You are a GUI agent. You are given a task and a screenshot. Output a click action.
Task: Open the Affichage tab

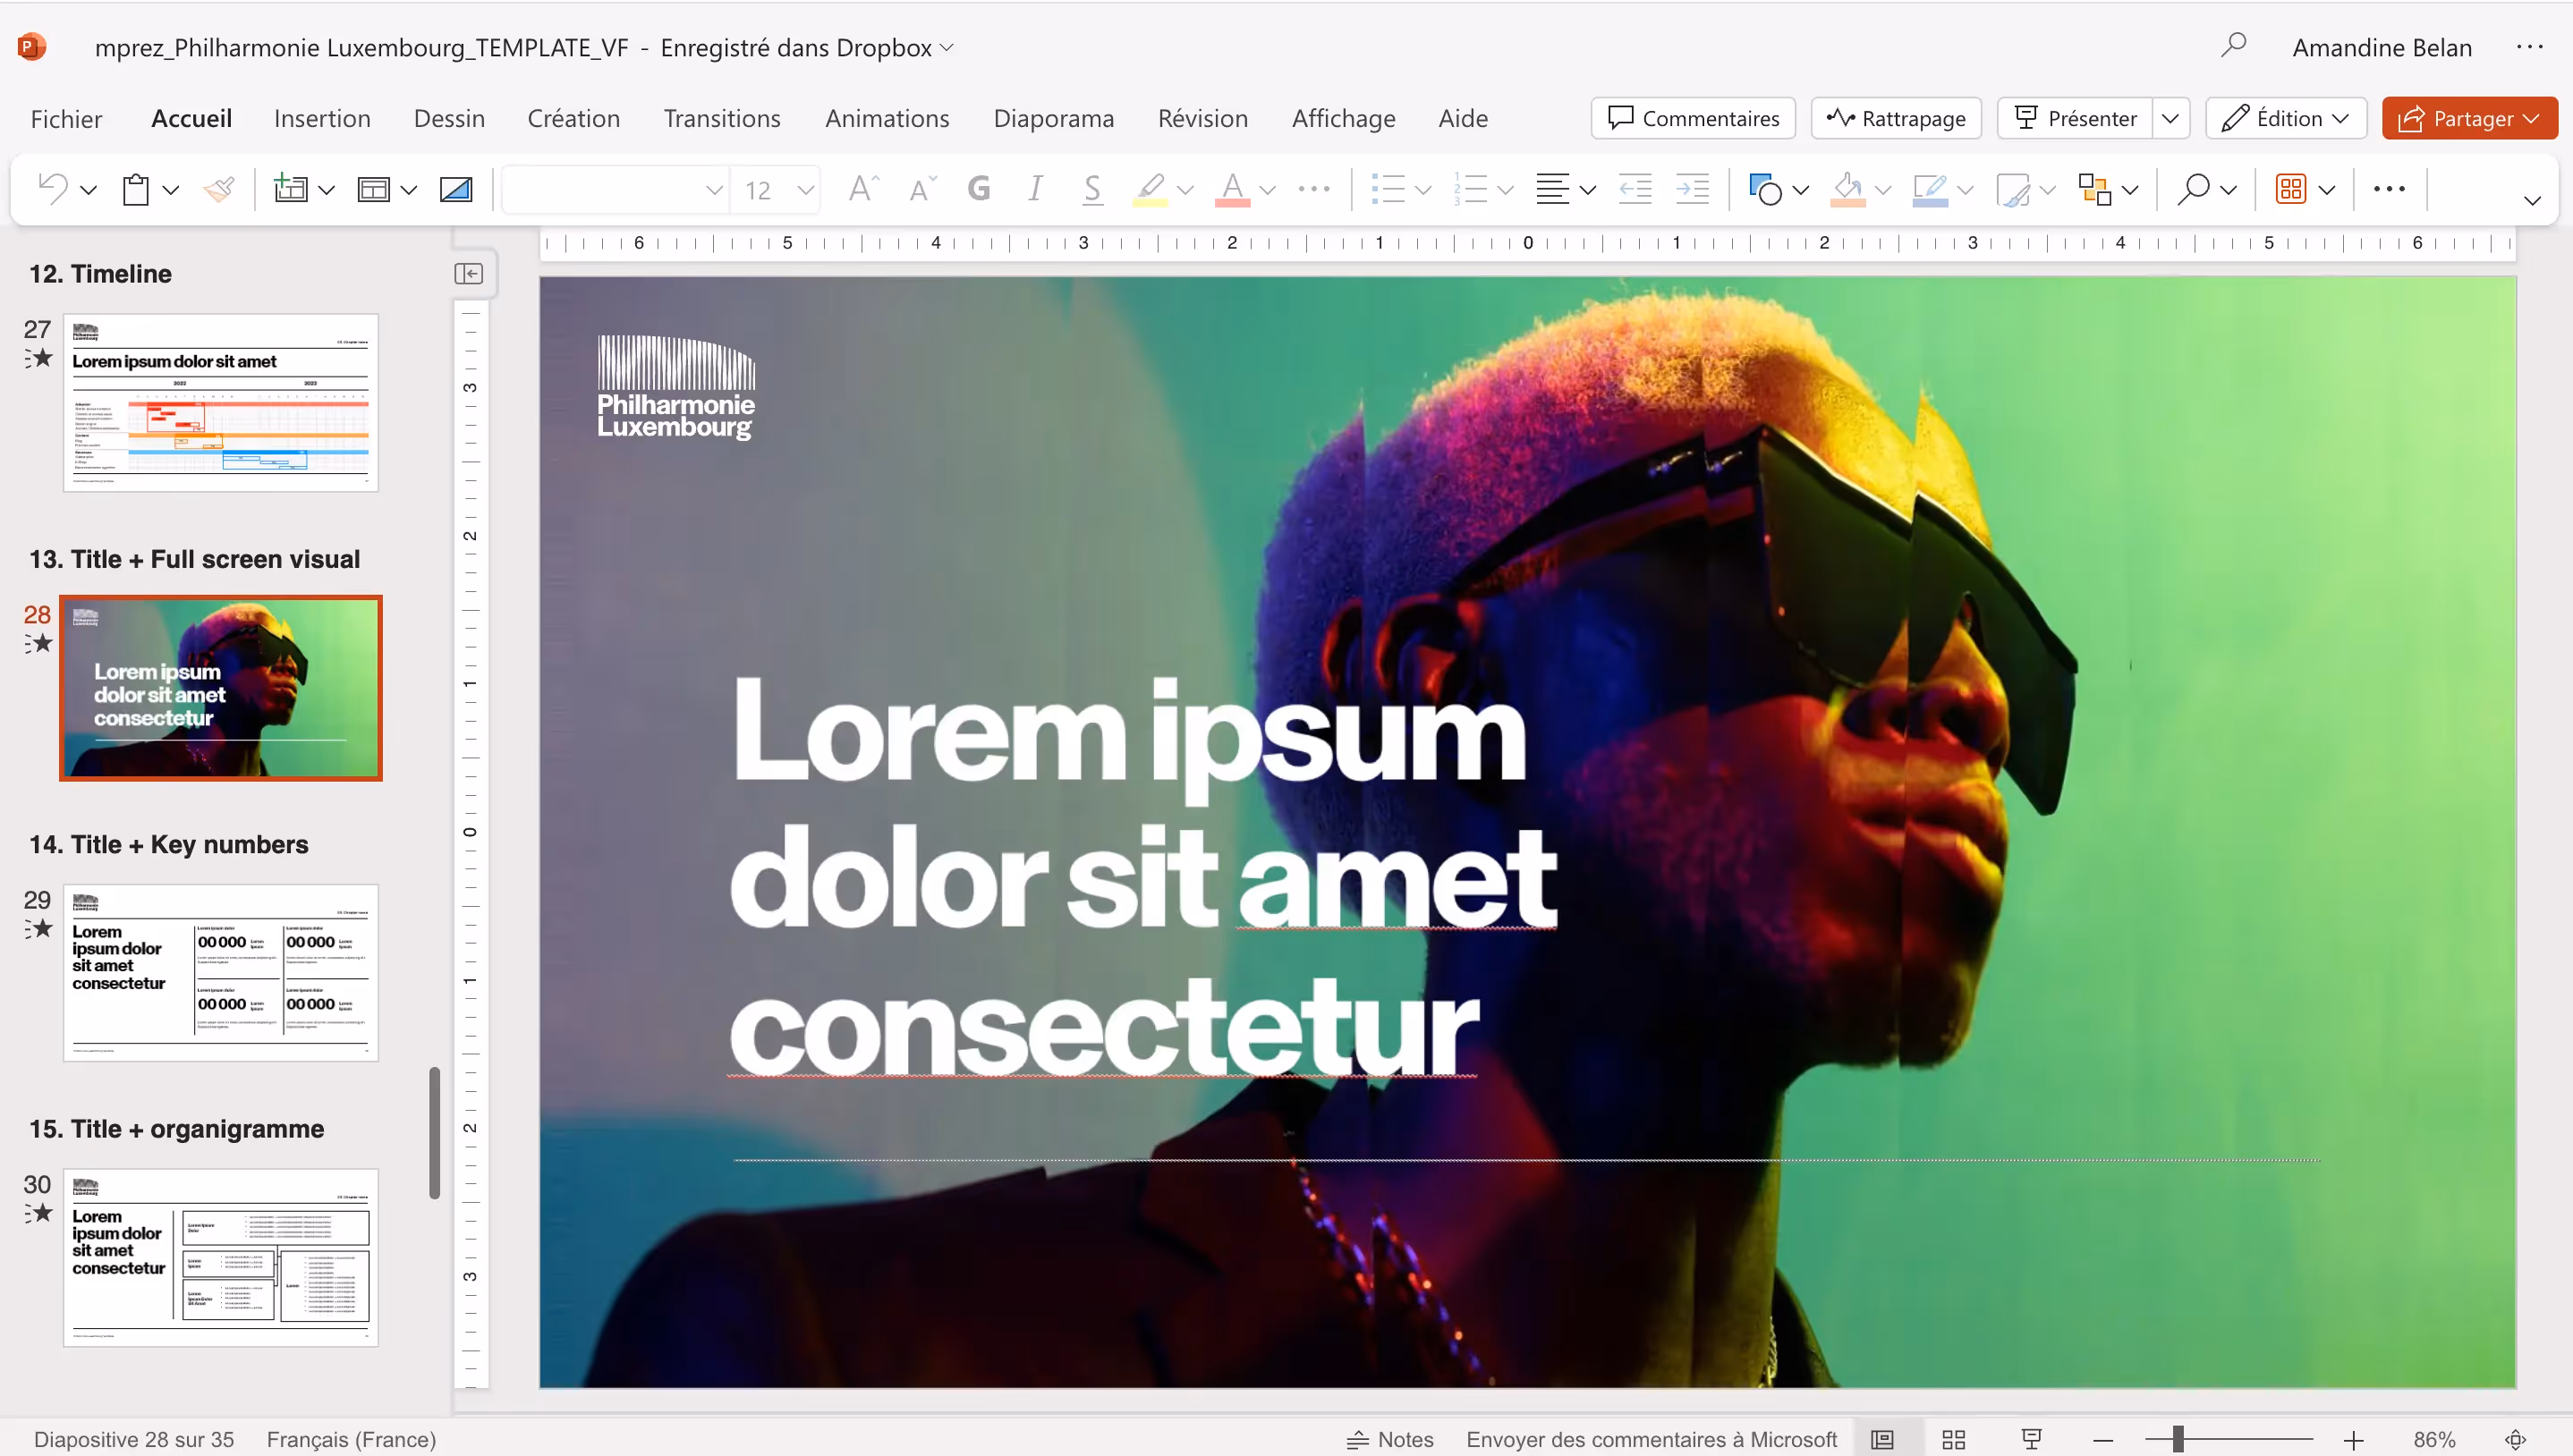click(x=1343, y=118)
